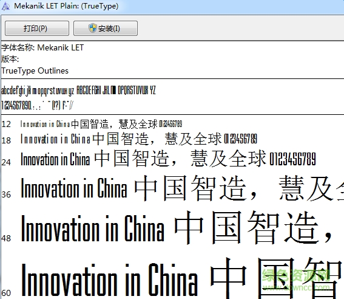Click the lowercase and uppercase alphabet sample line
The height and width of the screenshot is (299, 344).
pyautogui.click(x=78, y=91)
